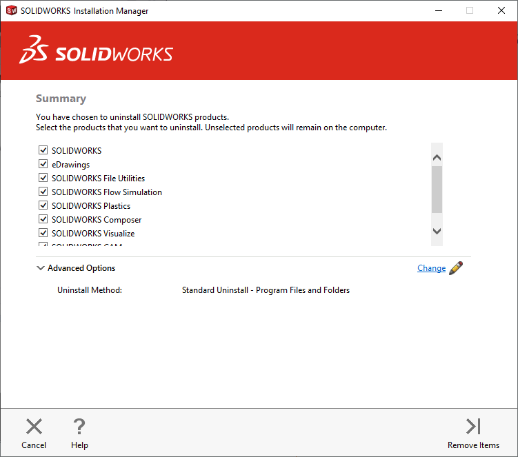This screenshot has height=457, width=518.
Task: Toggle SOLIDWORKS File Utilities checkbox
Action: point(43,178)
